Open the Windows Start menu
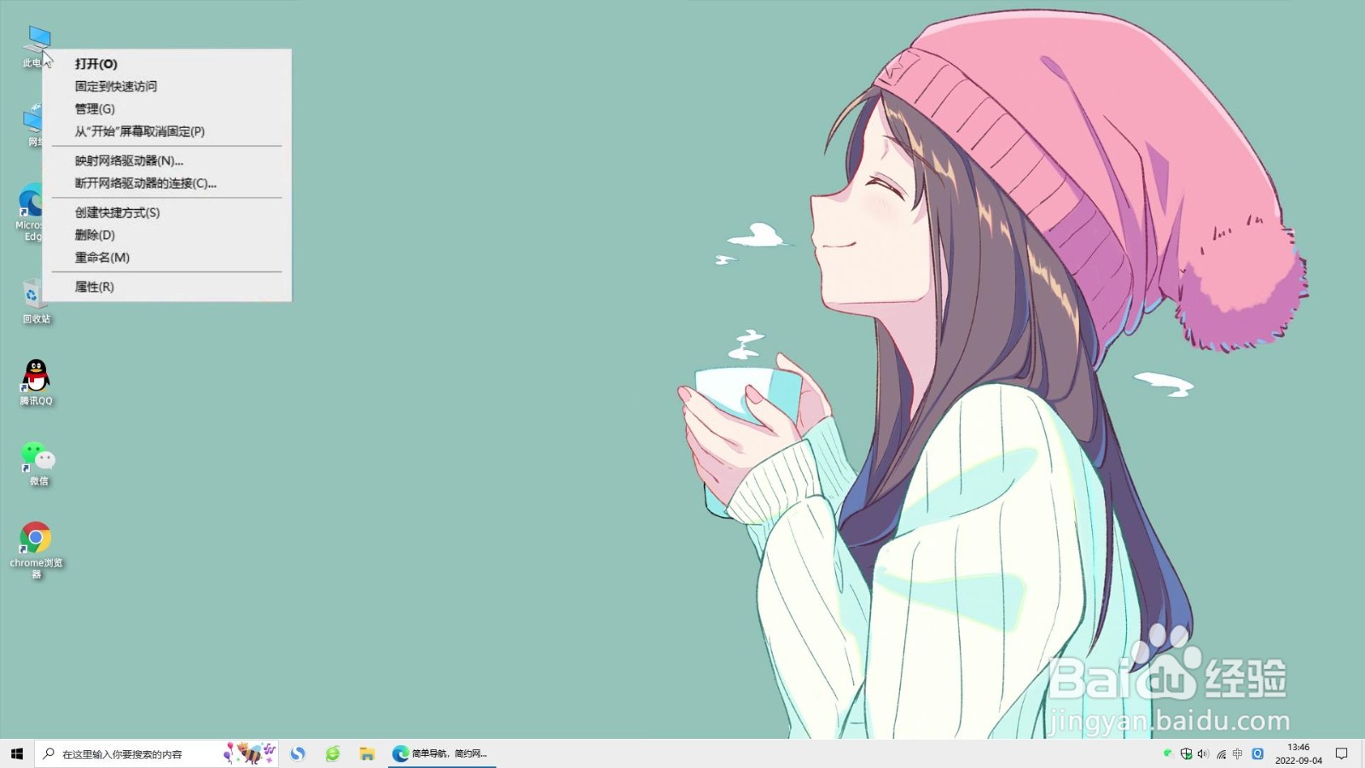Viewport: 1365px width, 768px height. tap(17, 753)
